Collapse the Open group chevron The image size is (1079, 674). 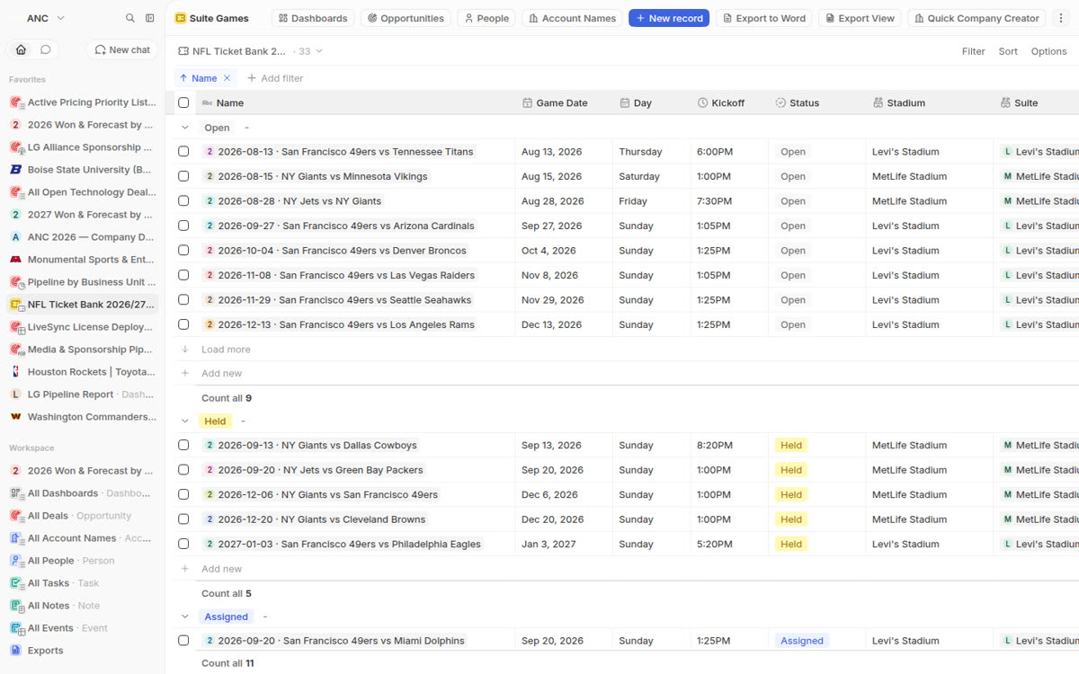185,128
